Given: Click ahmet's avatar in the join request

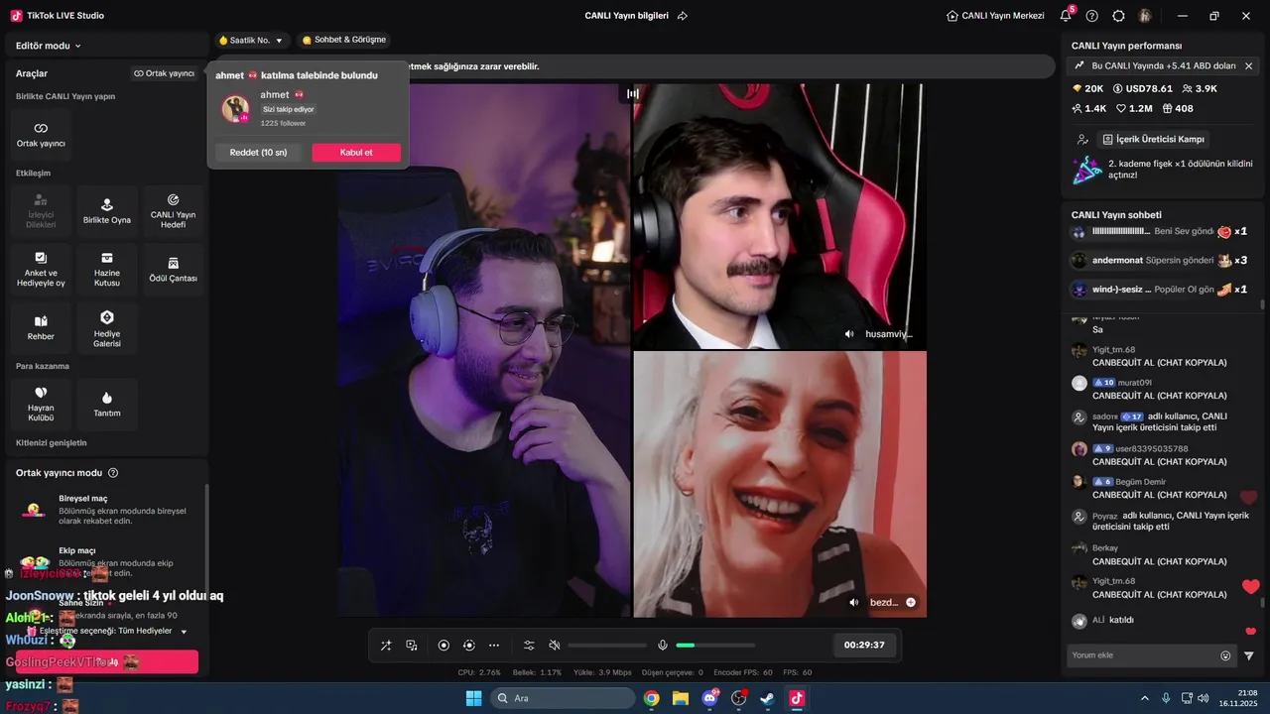Looking at the screenshot, I should [x=236, y=108].
